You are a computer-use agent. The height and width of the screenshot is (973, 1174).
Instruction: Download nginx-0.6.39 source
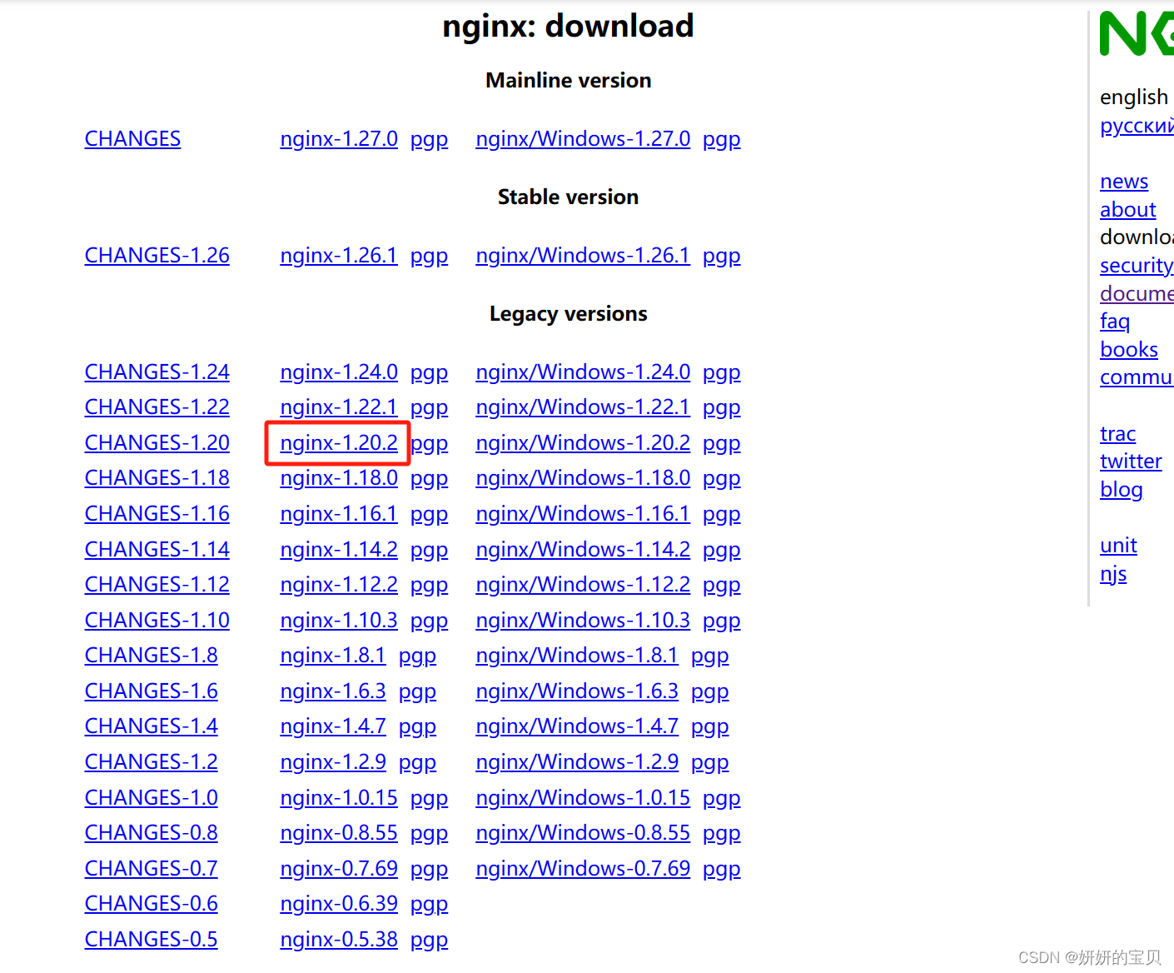coord(339,904)
